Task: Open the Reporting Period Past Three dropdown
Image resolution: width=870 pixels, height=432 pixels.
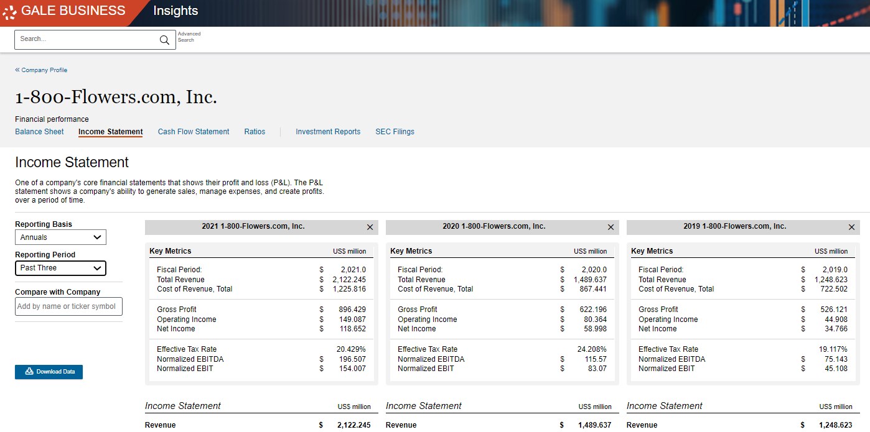Action: 60,268
